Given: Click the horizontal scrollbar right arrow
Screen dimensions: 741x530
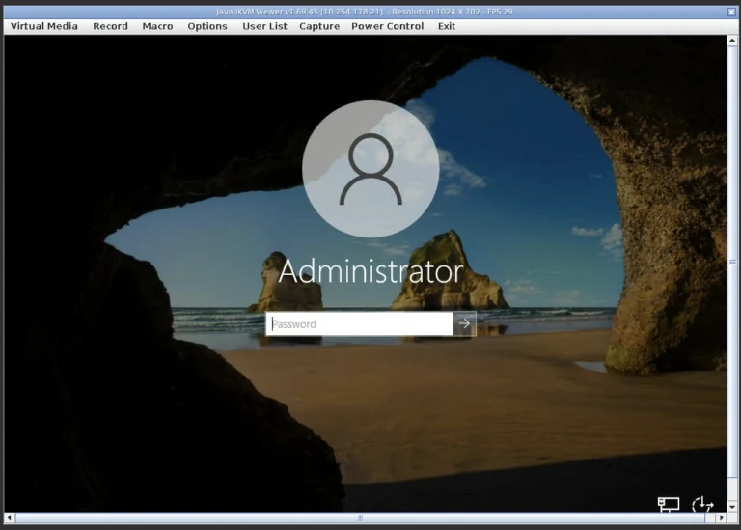Looking at the screenshot, I should point(721,518).
